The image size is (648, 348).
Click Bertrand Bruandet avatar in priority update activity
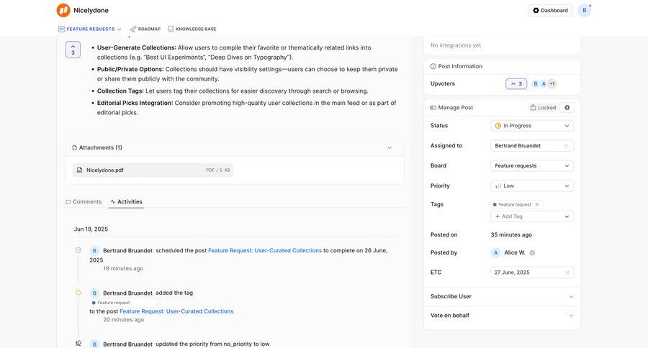94,344
